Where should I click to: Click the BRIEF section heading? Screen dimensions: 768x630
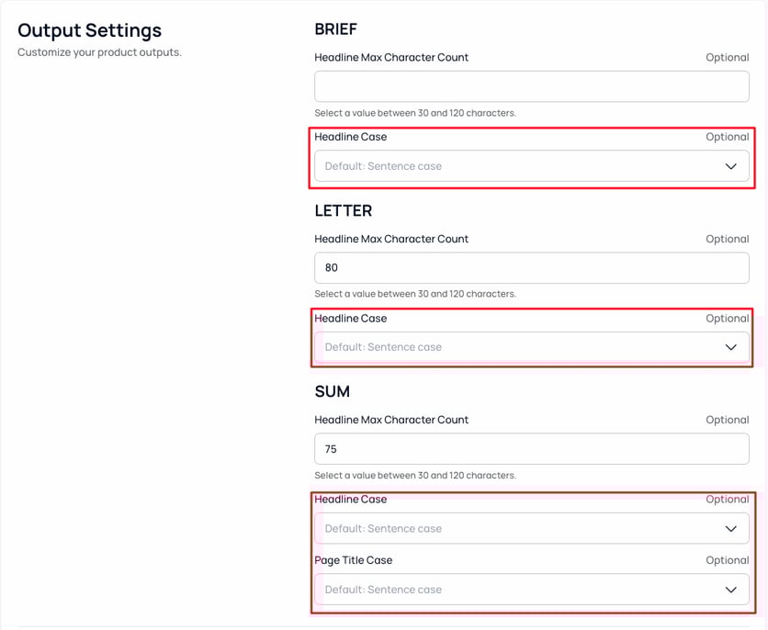tap(335, 28)
